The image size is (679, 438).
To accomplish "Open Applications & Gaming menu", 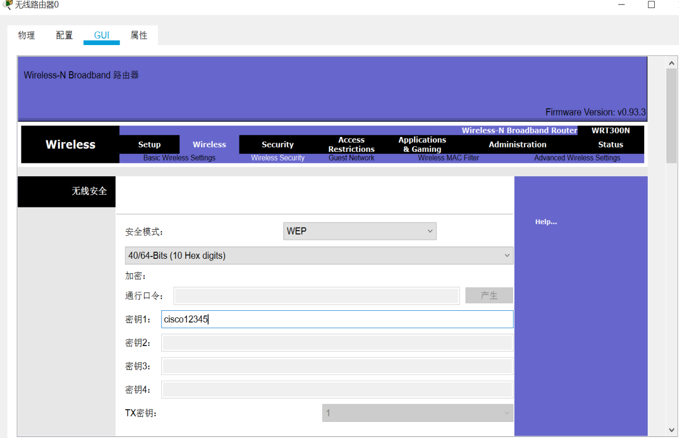I will [x=422, y=144].
